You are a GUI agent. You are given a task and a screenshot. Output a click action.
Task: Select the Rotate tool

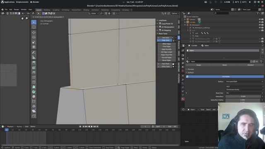click(x=34, y=37)
